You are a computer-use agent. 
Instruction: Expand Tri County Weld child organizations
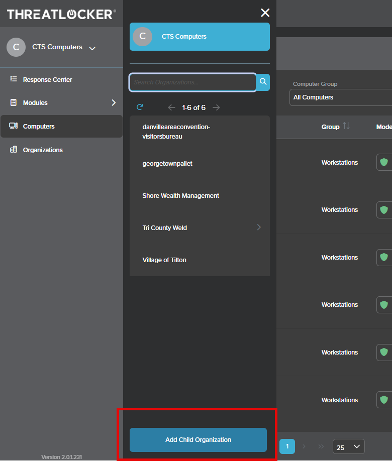259,227
